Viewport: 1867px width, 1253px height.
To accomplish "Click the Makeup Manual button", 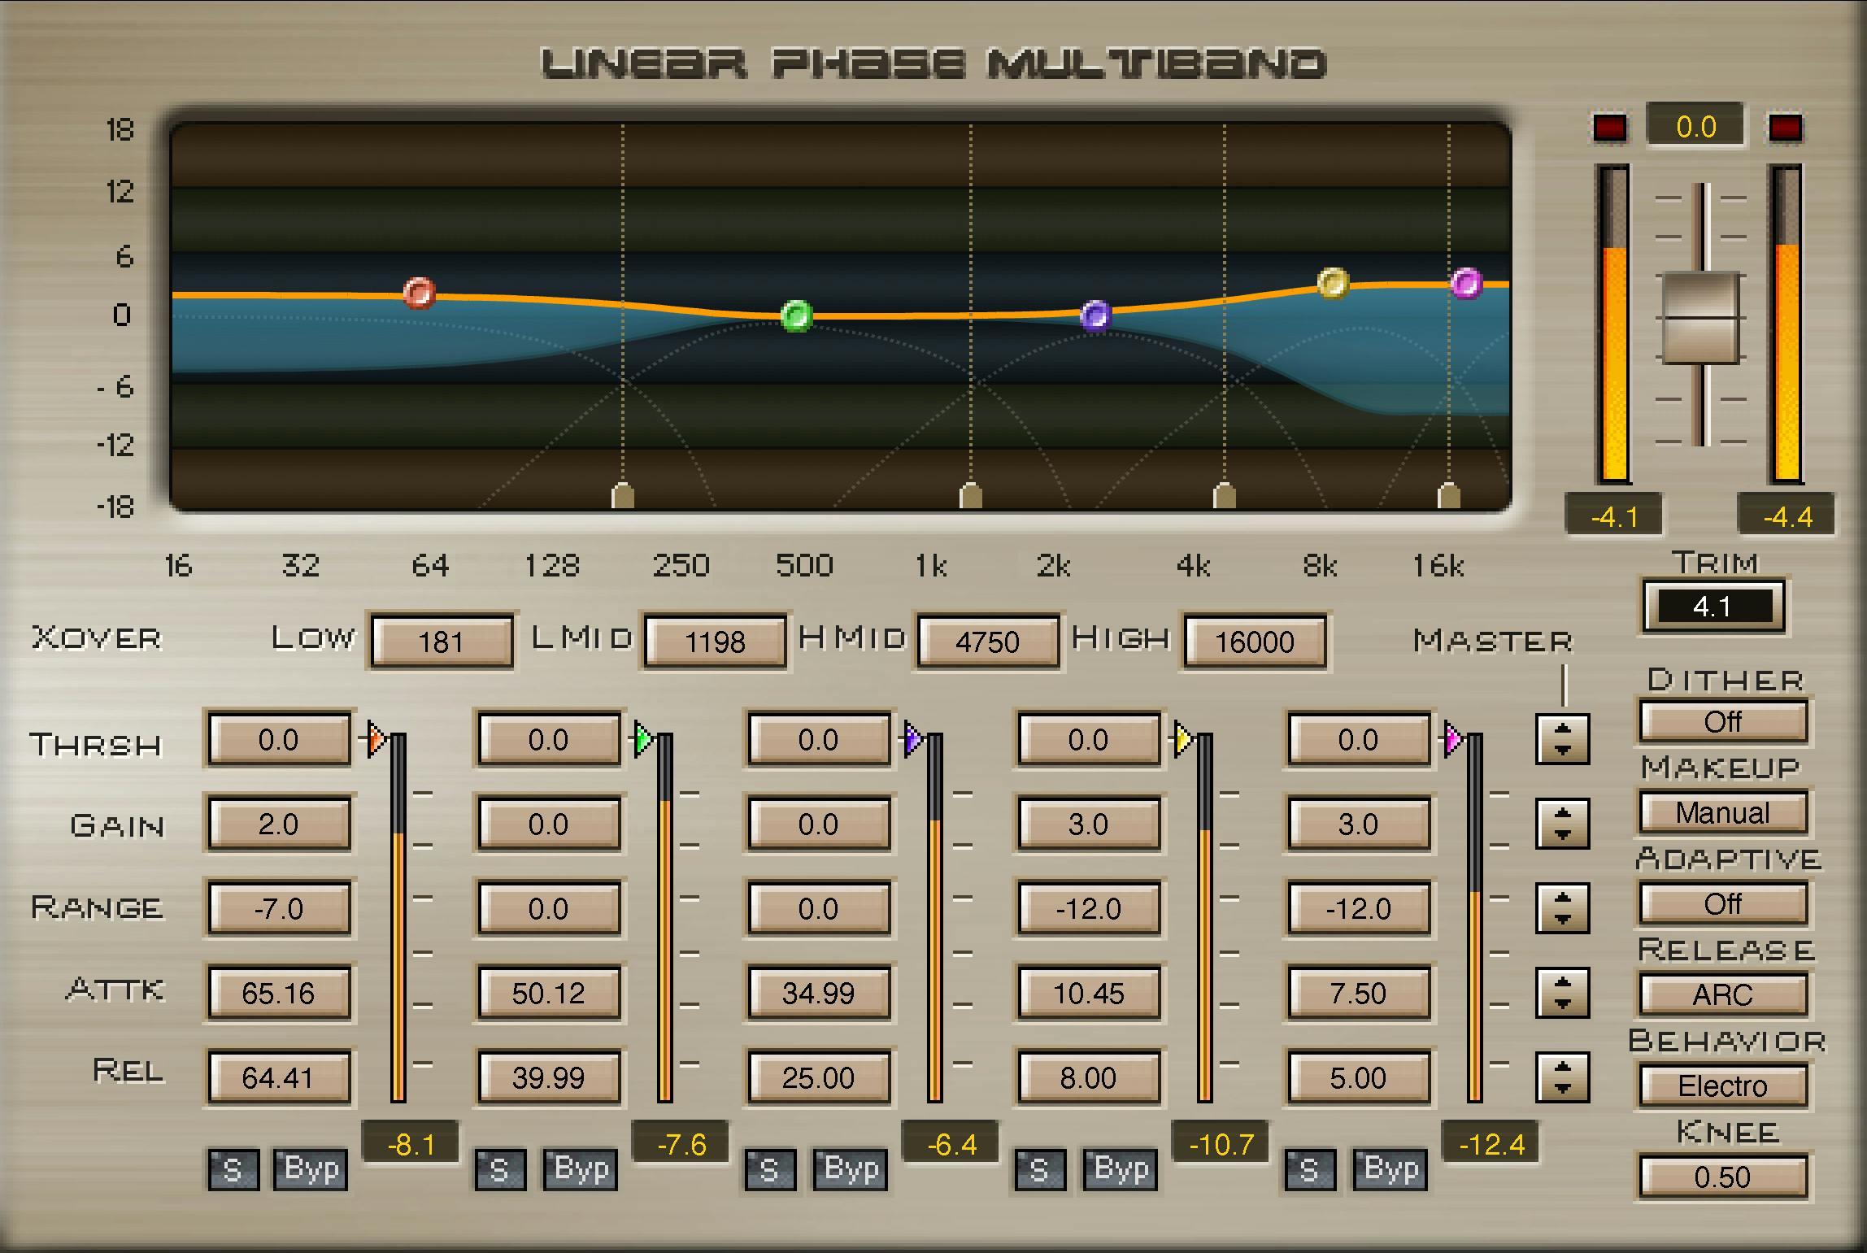I will tap(1723, 813).
